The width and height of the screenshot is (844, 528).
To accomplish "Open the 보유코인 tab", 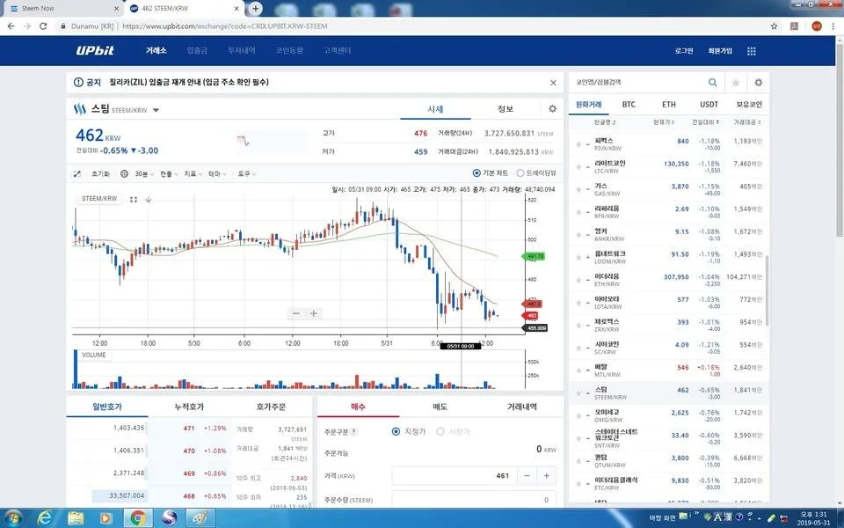I will pyautogui.click(x=749, y=104).
